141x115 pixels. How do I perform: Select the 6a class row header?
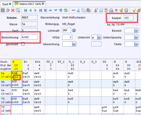pyautogui.click(x=6, y=92)
